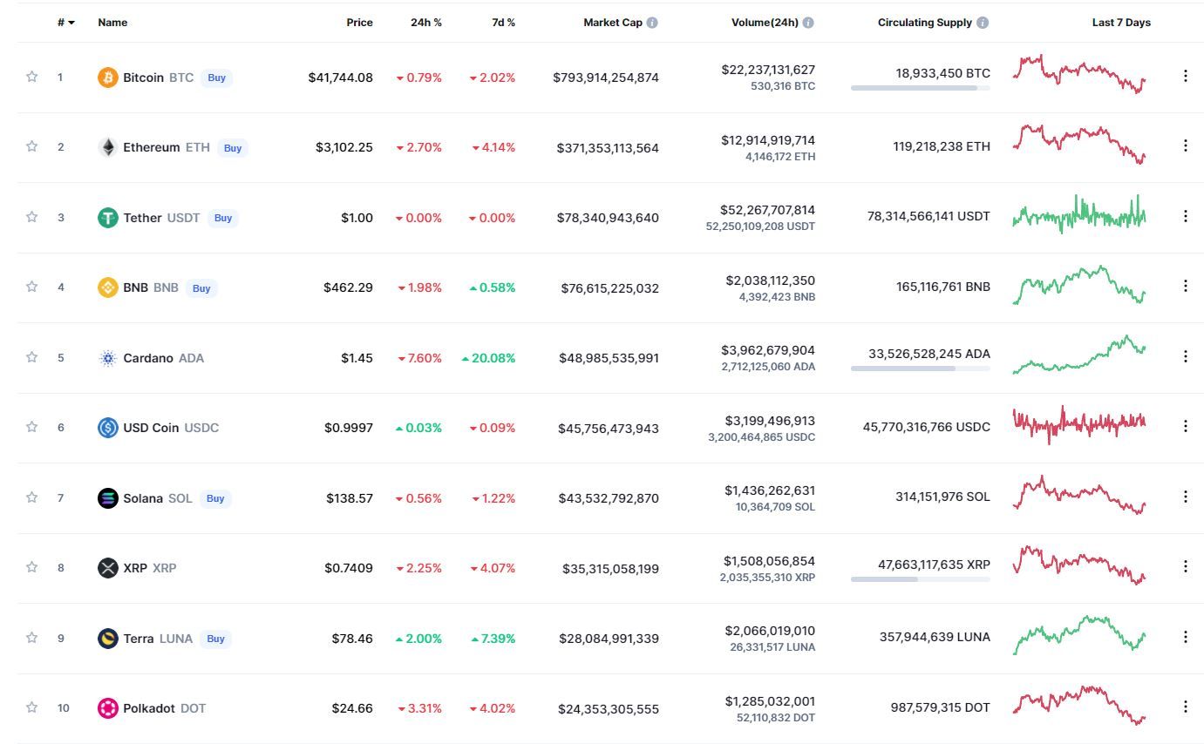Click the USD Coin logo
1204x744 pixels.
click(107, 428)
